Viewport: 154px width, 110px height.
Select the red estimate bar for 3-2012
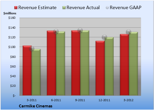click(124, 65)
